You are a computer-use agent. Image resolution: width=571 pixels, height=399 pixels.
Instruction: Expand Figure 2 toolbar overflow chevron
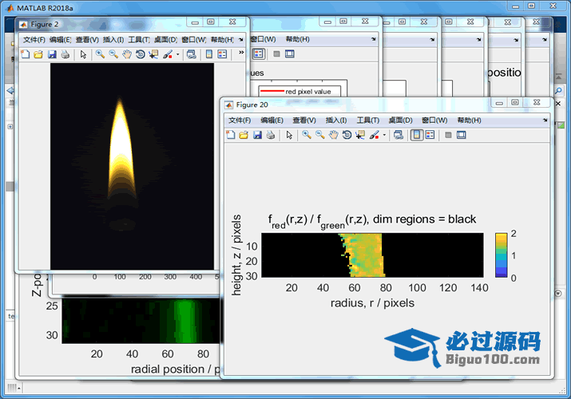(x=241, y=53)
